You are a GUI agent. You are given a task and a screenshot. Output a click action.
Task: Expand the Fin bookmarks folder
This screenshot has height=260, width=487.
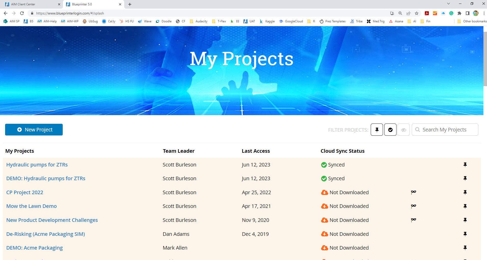pyautogui.click(x=426, y=21)
